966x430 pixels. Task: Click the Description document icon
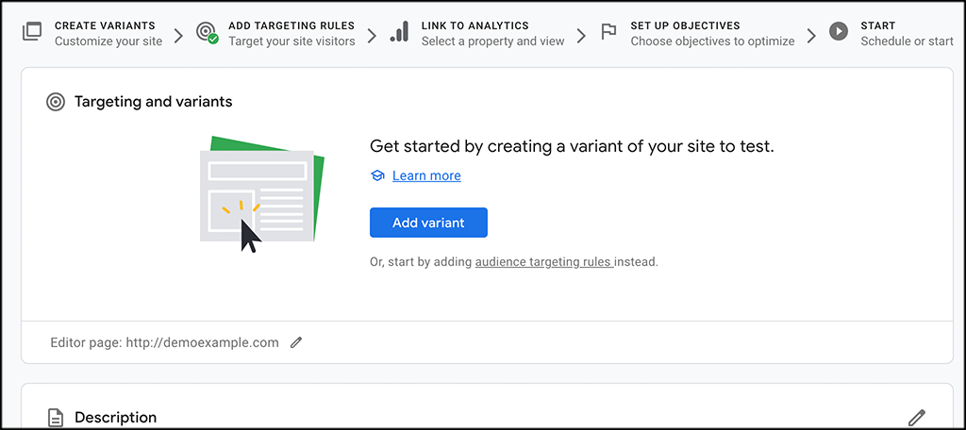pyautogui.click(x=56, y=418)
